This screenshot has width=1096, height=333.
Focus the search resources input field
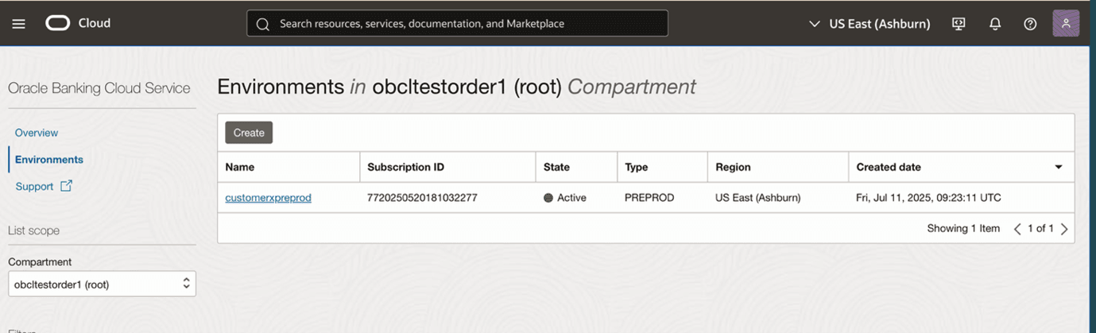469,24
